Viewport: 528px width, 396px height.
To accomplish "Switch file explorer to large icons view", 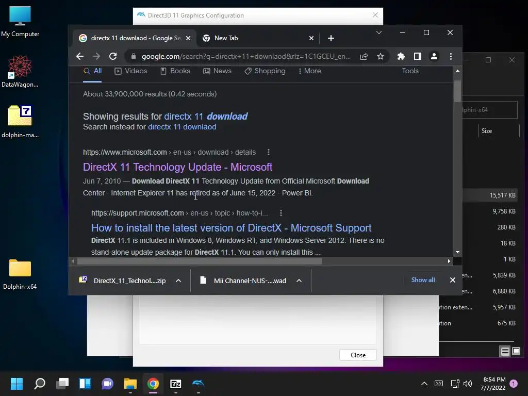I will pos(516,352).
